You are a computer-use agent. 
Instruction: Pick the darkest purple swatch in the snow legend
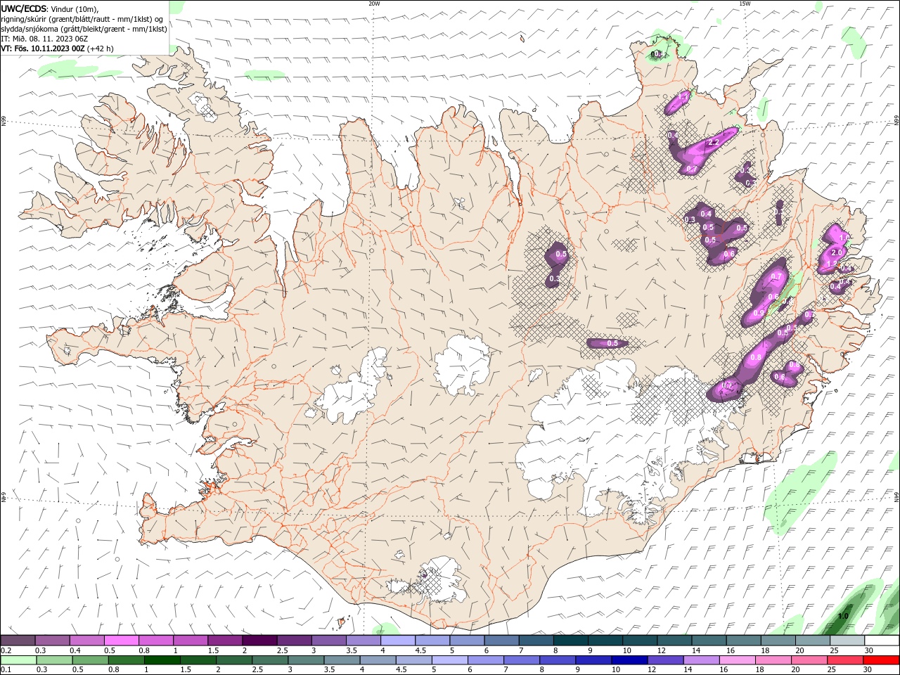point(259,641)
